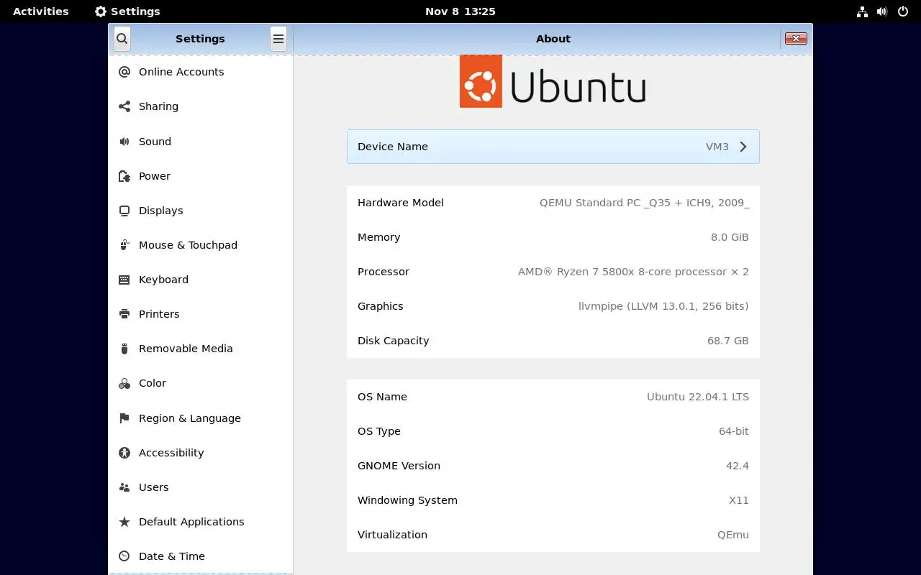Viewport: 921px width, 575px height.
Task: Click the Disk Capacity 68.7 GB value
Action: pos(728,341)
